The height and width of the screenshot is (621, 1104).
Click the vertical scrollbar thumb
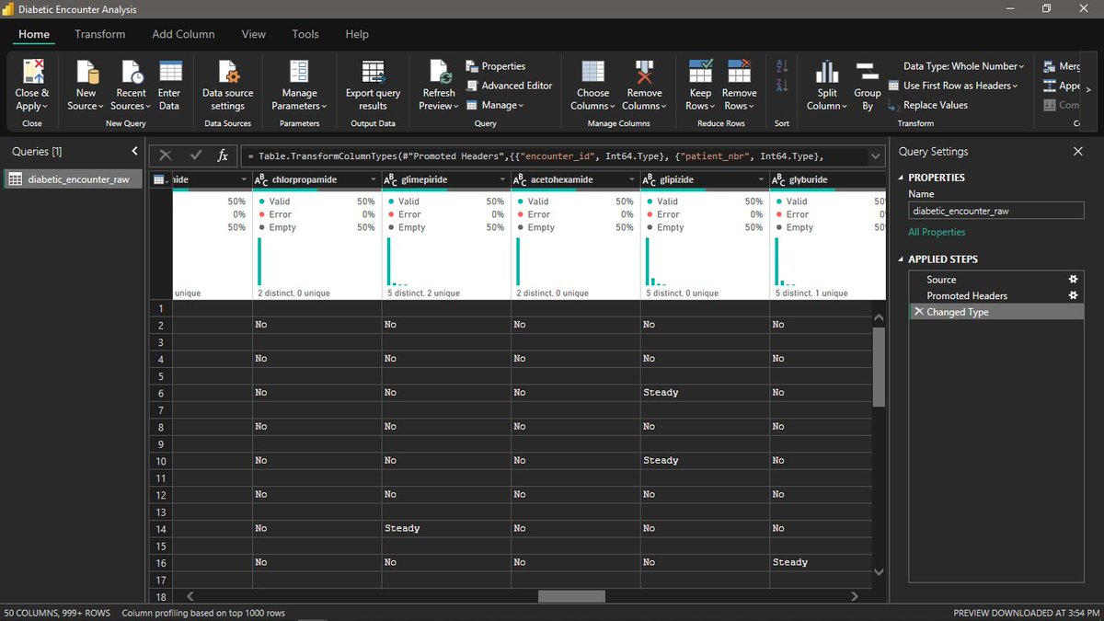pos(878,366)
